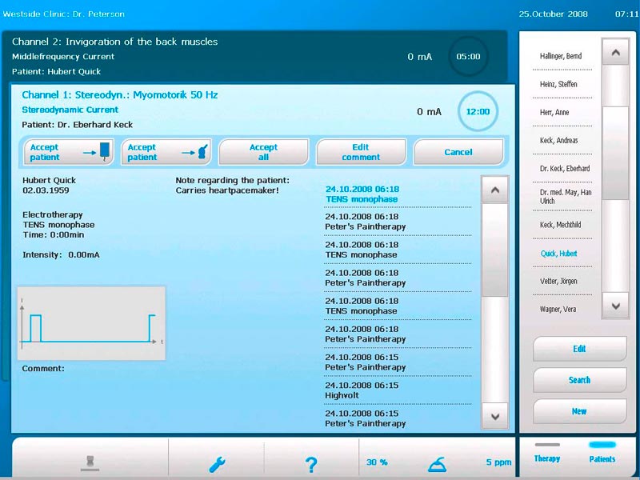Viewport: 640px width, 480px height.
Task: Select patient Keck, Mechthild
Action: (562, 225)
